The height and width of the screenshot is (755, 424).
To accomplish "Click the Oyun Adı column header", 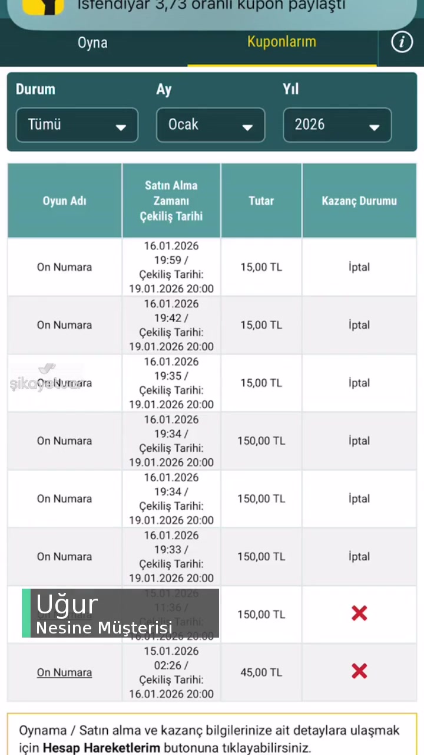I will coord(64,201).
